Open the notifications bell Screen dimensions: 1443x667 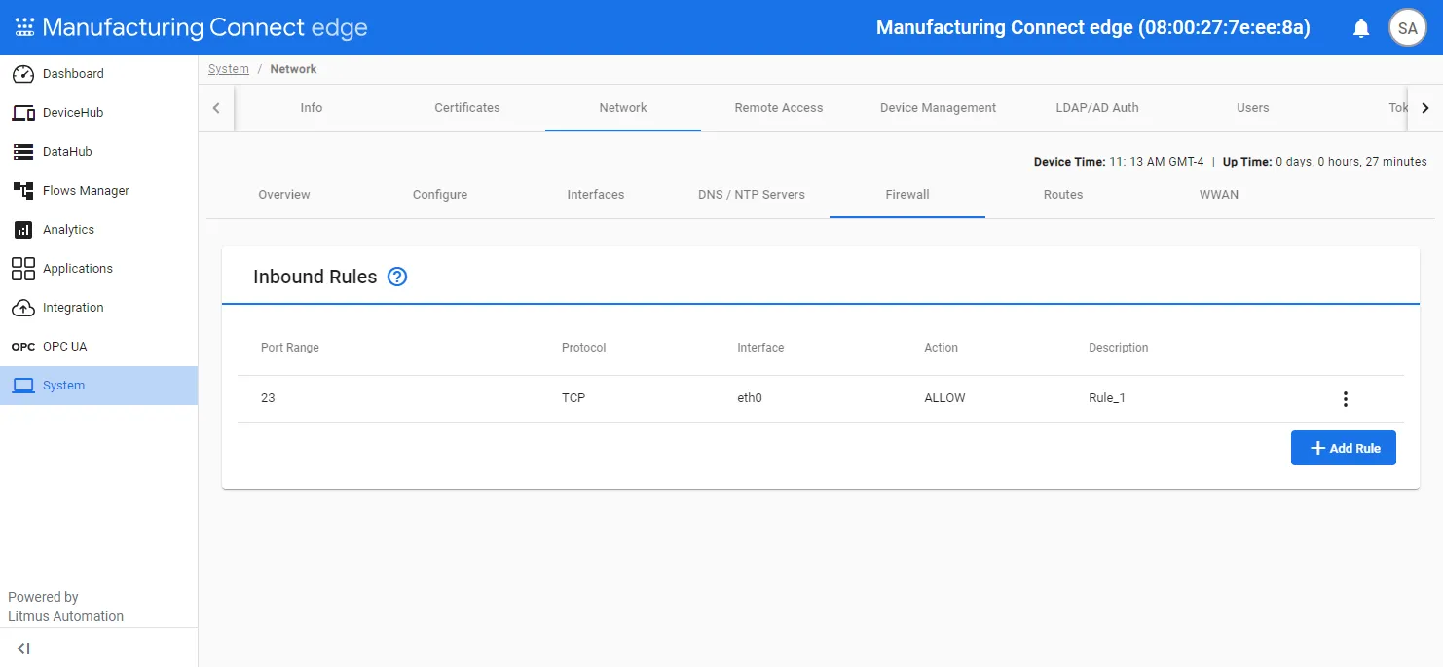1361,28
